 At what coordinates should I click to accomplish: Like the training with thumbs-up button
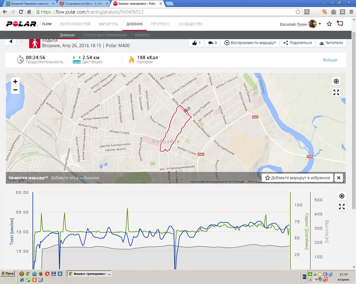196,43
